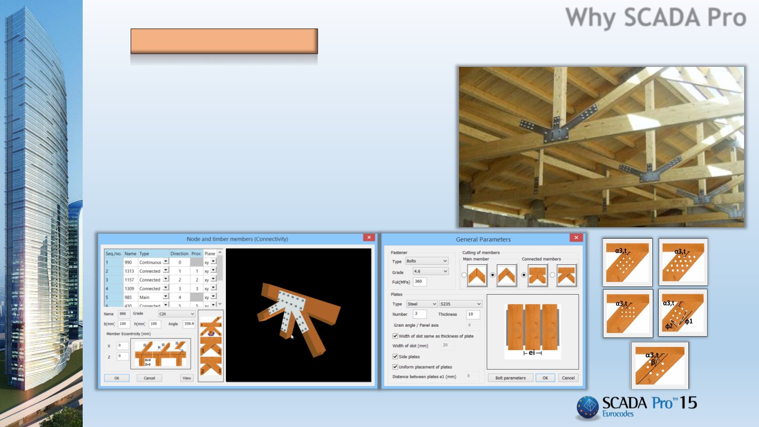The height and width of the screenshot is (427, 759).
Task: Click the 3D timber joint preview
Action: coord(299,315)
